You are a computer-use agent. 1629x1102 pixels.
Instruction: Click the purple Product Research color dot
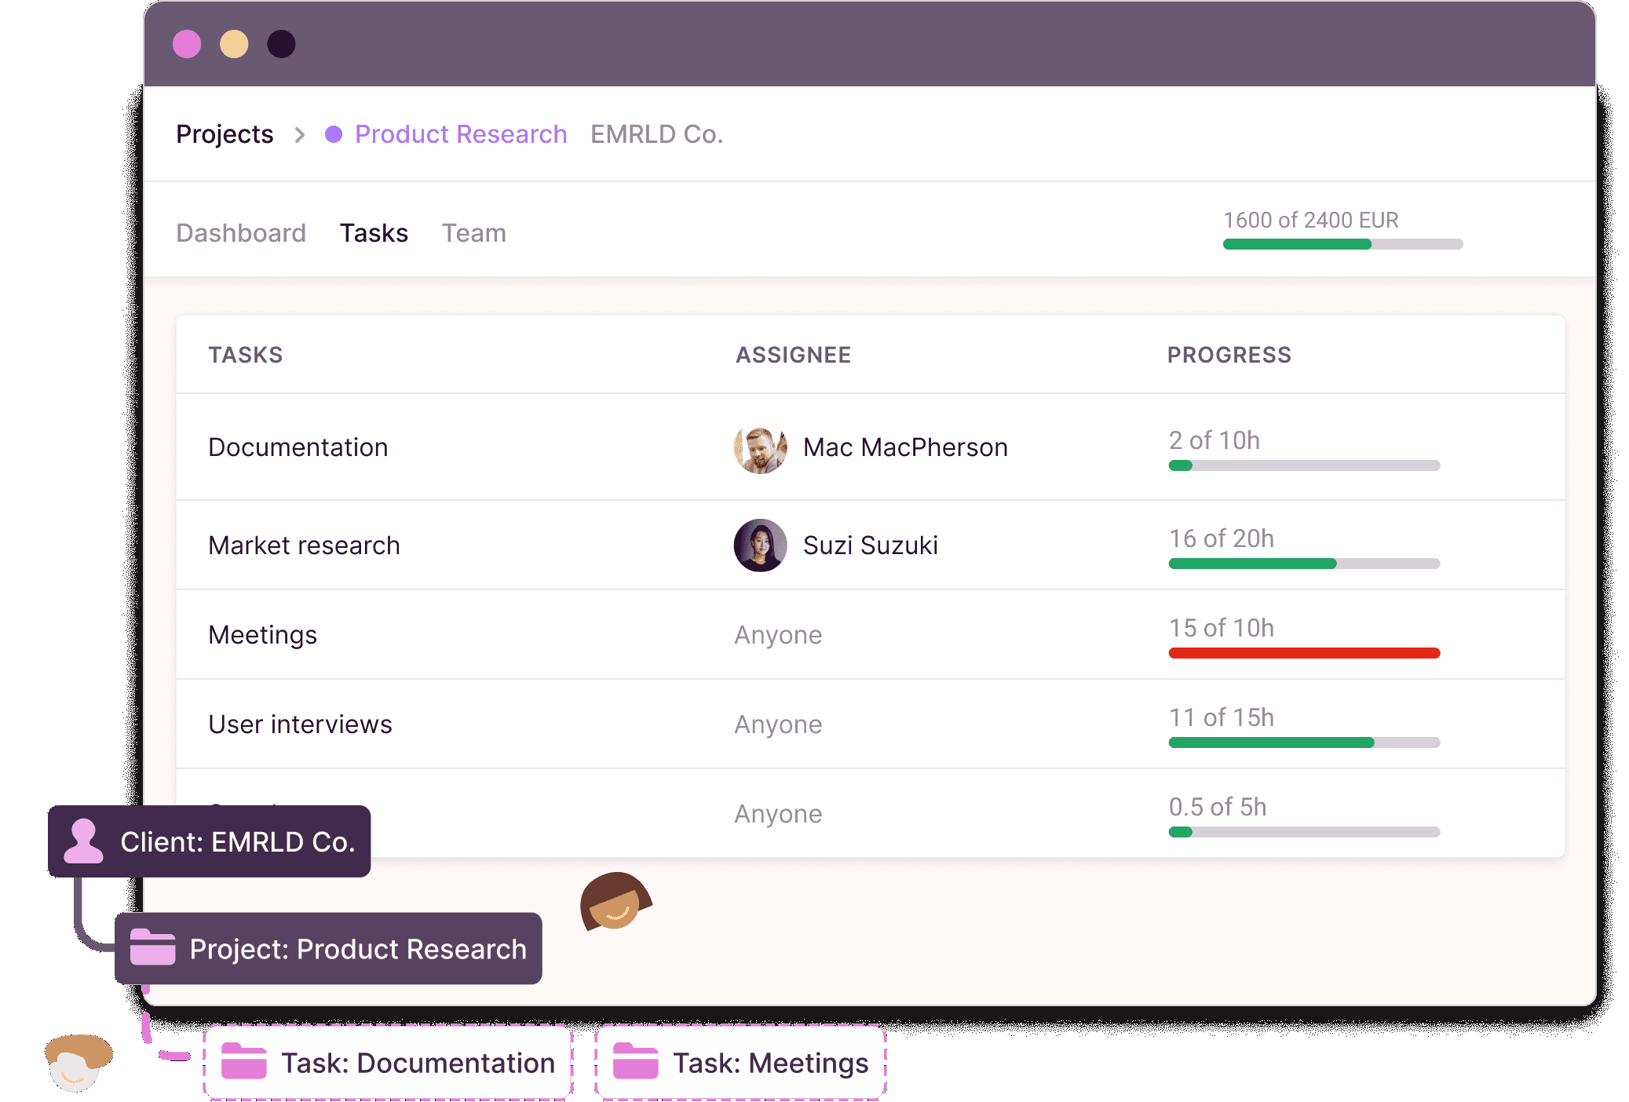click(334, 134)
